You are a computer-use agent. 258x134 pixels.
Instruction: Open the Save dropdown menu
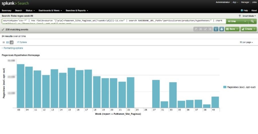(232, 29)
